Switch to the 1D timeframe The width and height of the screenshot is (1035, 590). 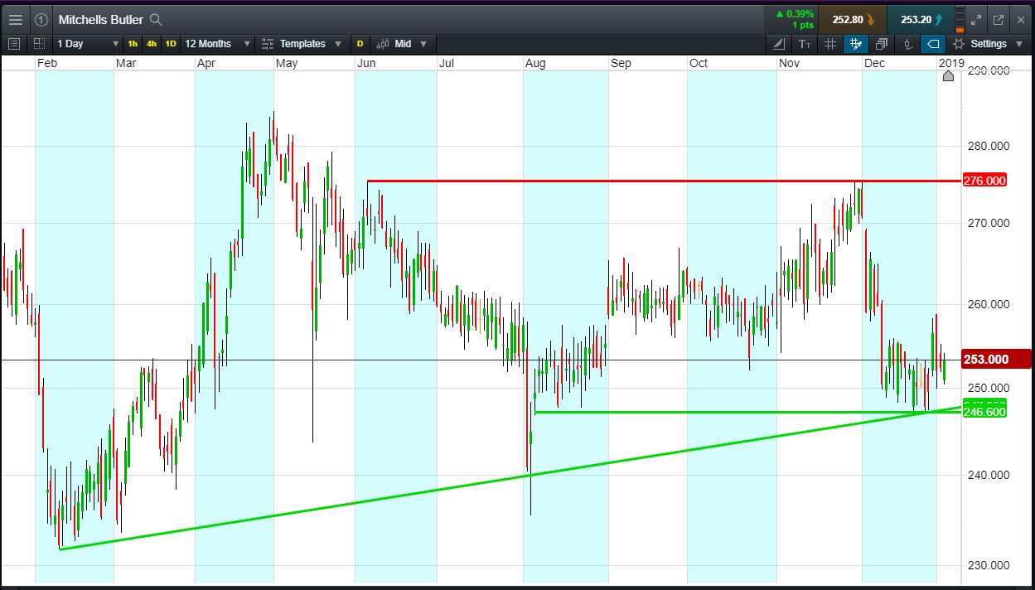click(170, 43)
